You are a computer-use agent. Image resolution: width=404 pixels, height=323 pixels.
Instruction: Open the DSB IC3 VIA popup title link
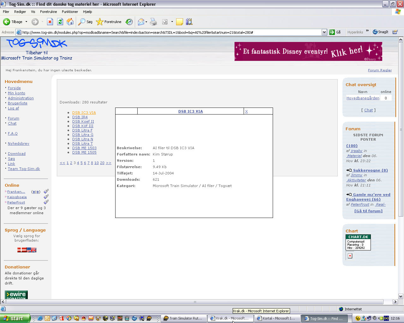coord(190,111)
